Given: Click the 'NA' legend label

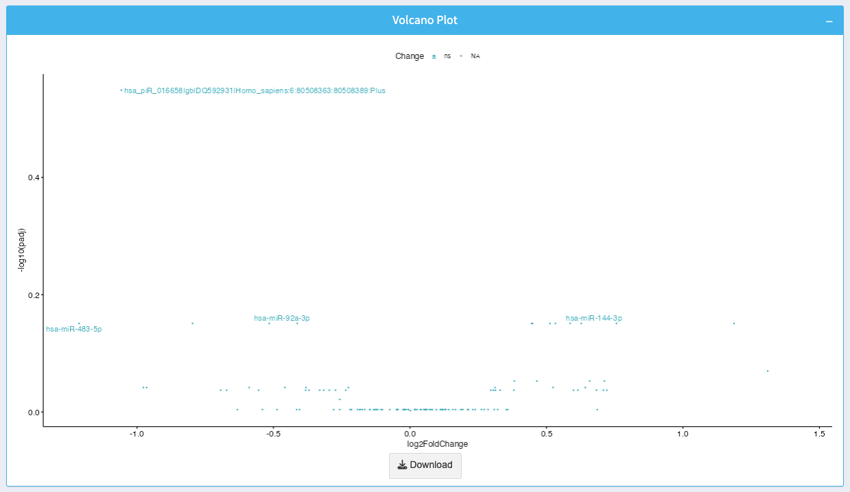Looking at the screenshot, I should point(475,56).
